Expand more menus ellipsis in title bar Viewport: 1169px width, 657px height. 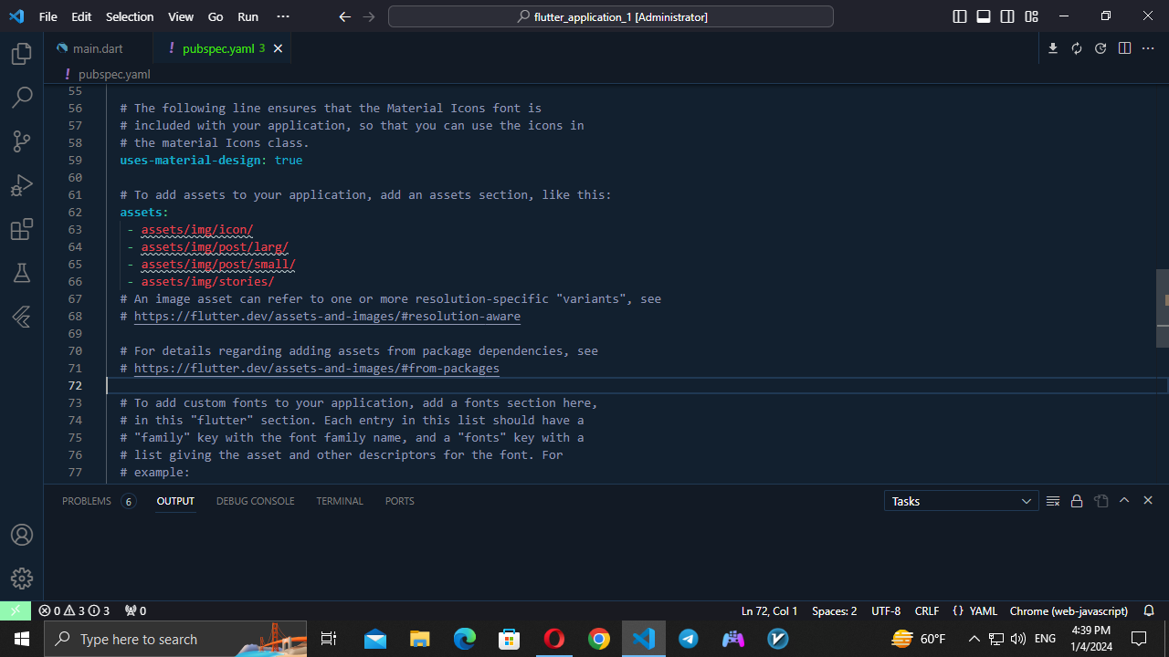(x=282, y=16)
